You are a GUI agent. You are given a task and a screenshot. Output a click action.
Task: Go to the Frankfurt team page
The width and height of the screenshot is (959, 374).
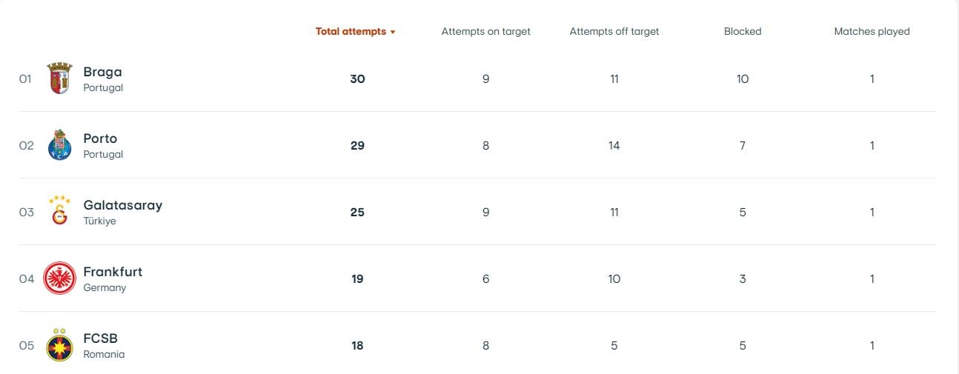tap(113, 272)
